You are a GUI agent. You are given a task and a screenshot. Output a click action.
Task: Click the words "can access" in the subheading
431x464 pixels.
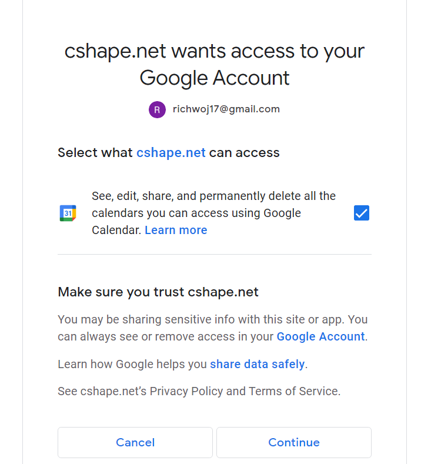pyautogui.click(x=244, y=153)
